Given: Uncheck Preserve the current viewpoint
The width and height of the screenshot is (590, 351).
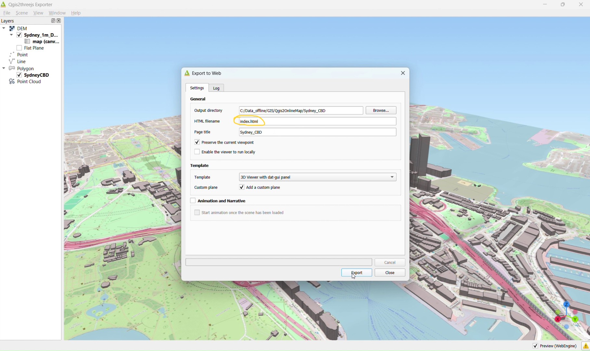Looking at the screenshot, I should coord(197,142).
